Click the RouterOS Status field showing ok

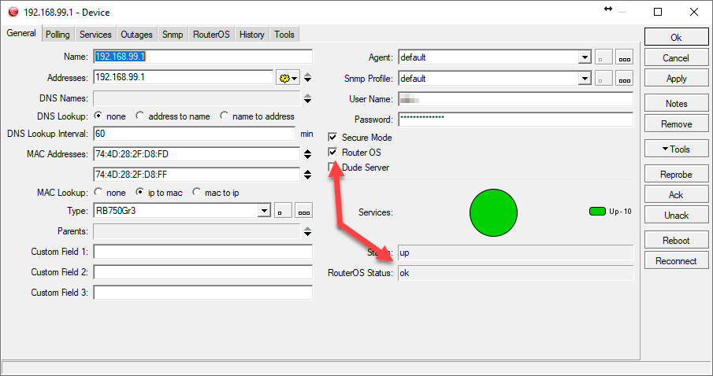[516, 273]
